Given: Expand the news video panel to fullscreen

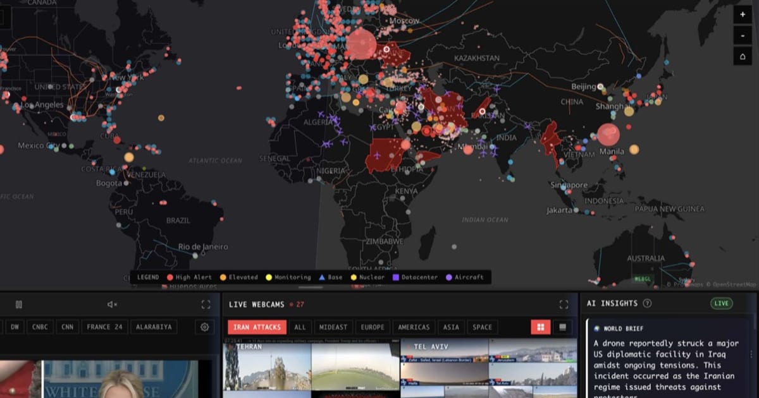Looking at the screenshot, I should click(206, 305).
